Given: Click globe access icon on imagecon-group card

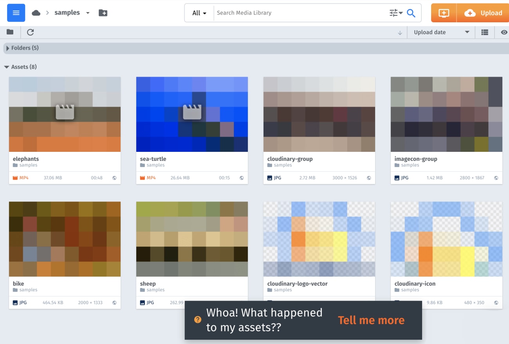Looking at the screenshot, I should pyautogui.click(x=496, y=178).
